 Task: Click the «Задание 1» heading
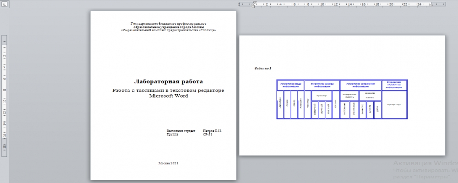[x=263, y=68]
